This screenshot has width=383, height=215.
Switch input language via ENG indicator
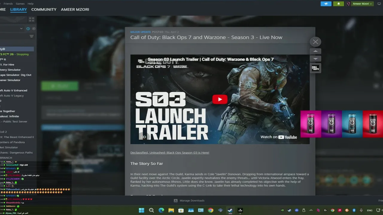(370, 210)
